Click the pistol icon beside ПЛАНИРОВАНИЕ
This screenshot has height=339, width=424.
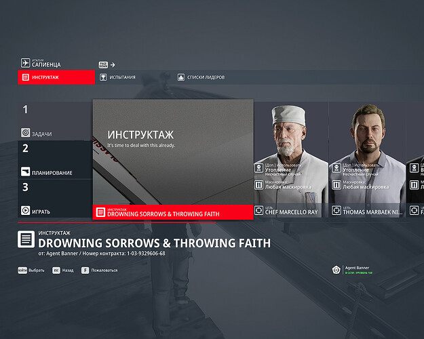[25, 172]
